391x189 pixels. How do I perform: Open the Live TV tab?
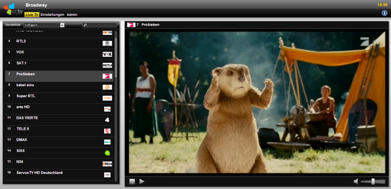click(32, 15)
